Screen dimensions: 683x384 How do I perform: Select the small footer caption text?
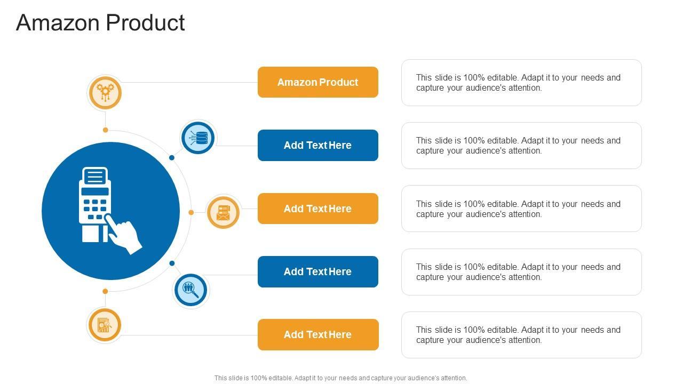[340, 378]
